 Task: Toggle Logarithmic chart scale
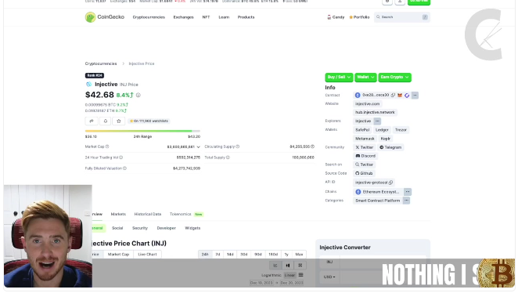pyautogui.click(x=272, y=275)
